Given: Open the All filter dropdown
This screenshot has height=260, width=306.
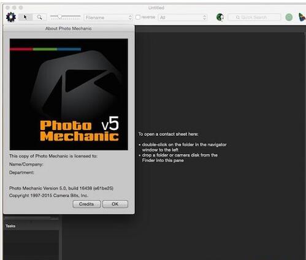Looking at the screenshot, I should (183, 17).
